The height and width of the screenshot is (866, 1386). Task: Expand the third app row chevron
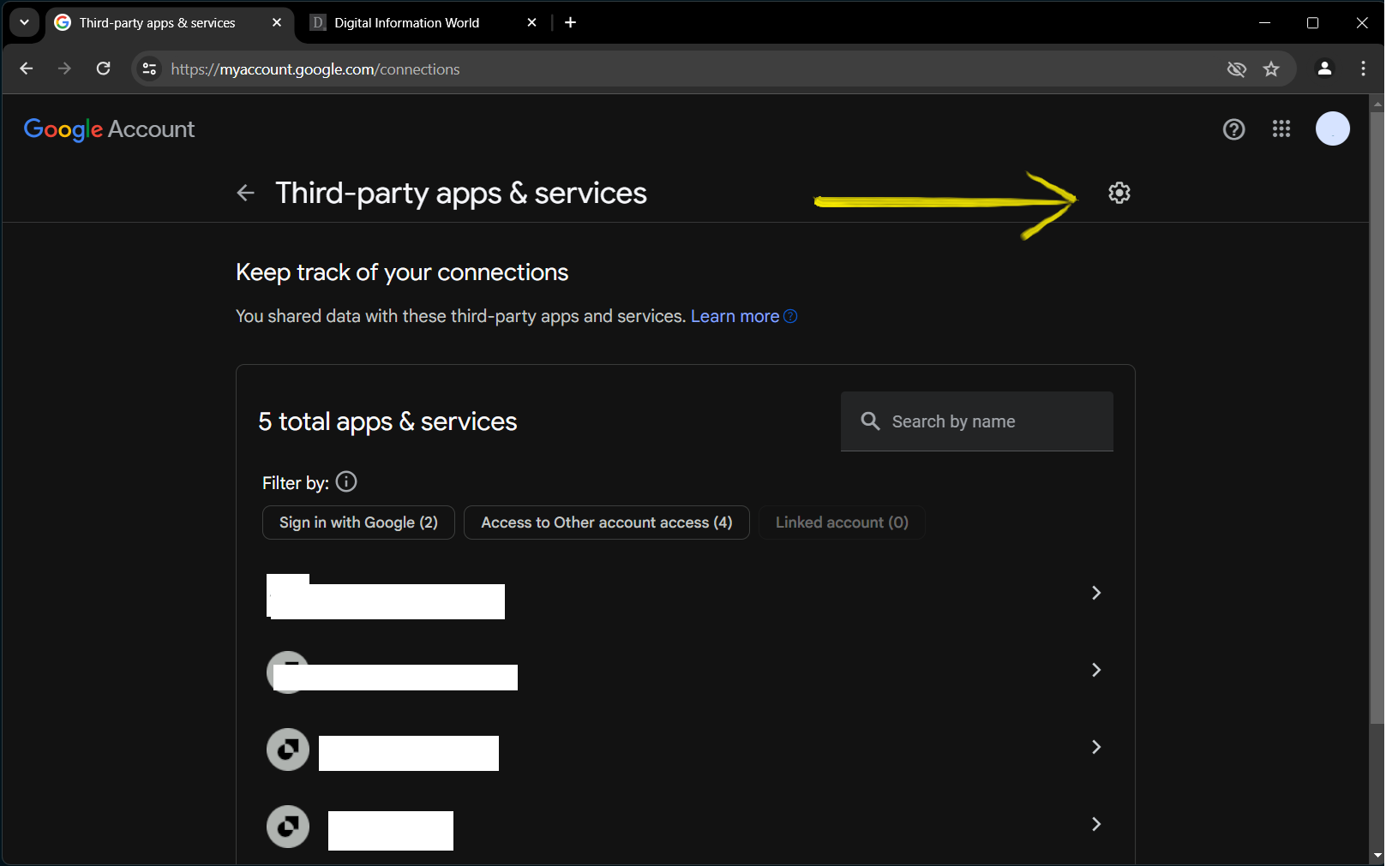(x=1095, y=747)
